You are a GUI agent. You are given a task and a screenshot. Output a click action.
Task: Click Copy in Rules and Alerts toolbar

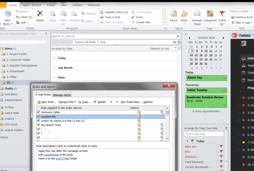tap(84, 102)
